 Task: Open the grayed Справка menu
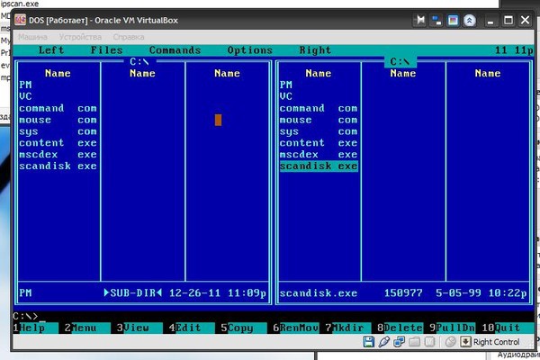pyautogui.click(x=129, y=37)
